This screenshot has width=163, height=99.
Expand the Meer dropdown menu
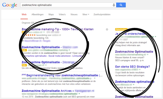[86, 14]
